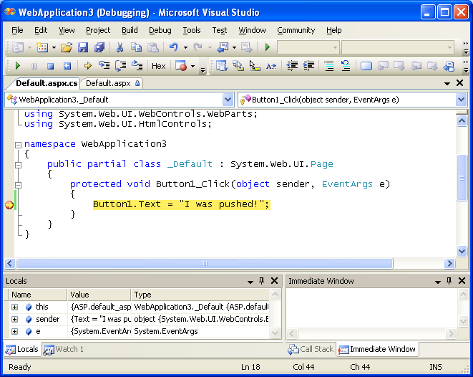Click the Step Out icon
Viewport: 473px width, 377px height.
137,65
